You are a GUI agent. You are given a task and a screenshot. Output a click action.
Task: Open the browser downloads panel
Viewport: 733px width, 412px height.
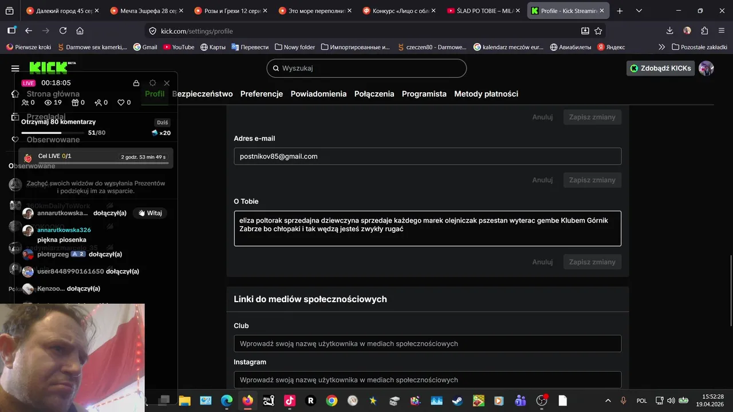pyautogui.click(x=670, y=31)
